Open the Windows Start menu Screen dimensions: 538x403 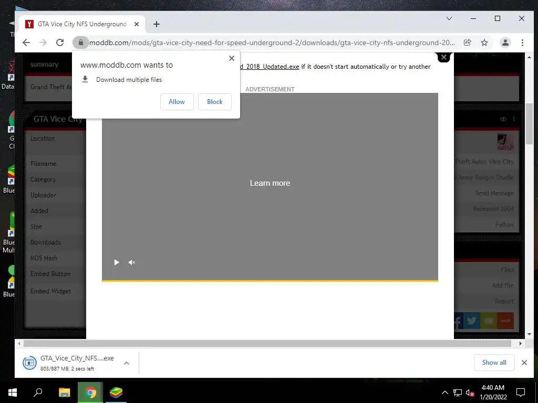click(x=13, y=393)
